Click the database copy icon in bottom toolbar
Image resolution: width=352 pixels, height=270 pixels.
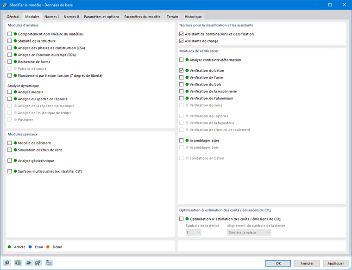tap(49, 263)
